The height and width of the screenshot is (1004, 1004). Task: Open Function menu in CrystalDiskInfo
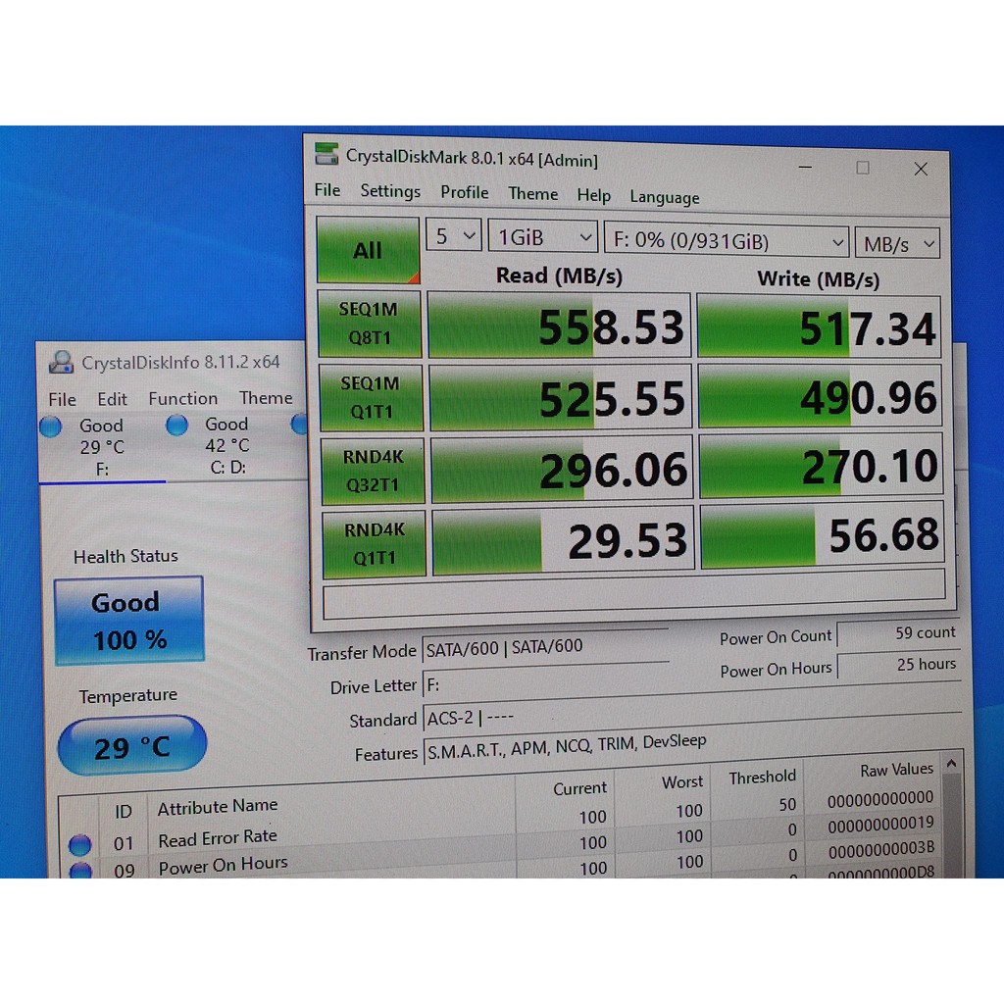point(182,398)
